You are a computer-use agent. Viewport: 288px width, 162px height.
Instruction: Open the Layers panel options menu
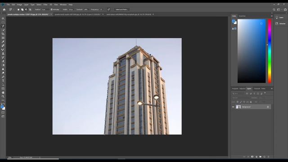[272, 89]
